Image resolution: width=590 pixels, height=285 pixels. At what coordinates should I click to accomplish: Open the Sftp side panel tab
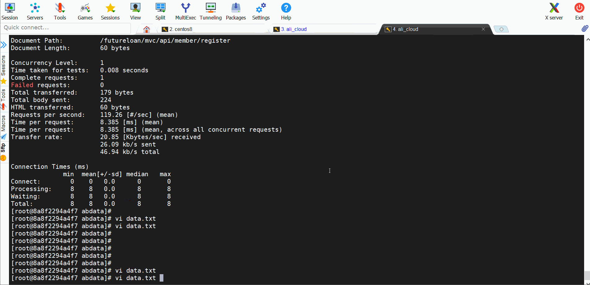click(x=4, y=152)
